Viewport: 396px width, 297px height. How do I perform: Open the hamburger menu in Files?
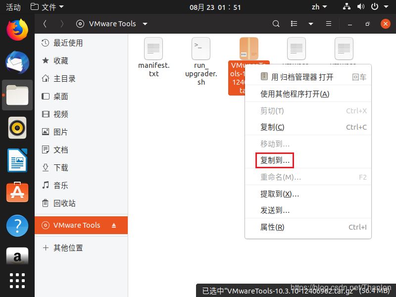point(328,24)
